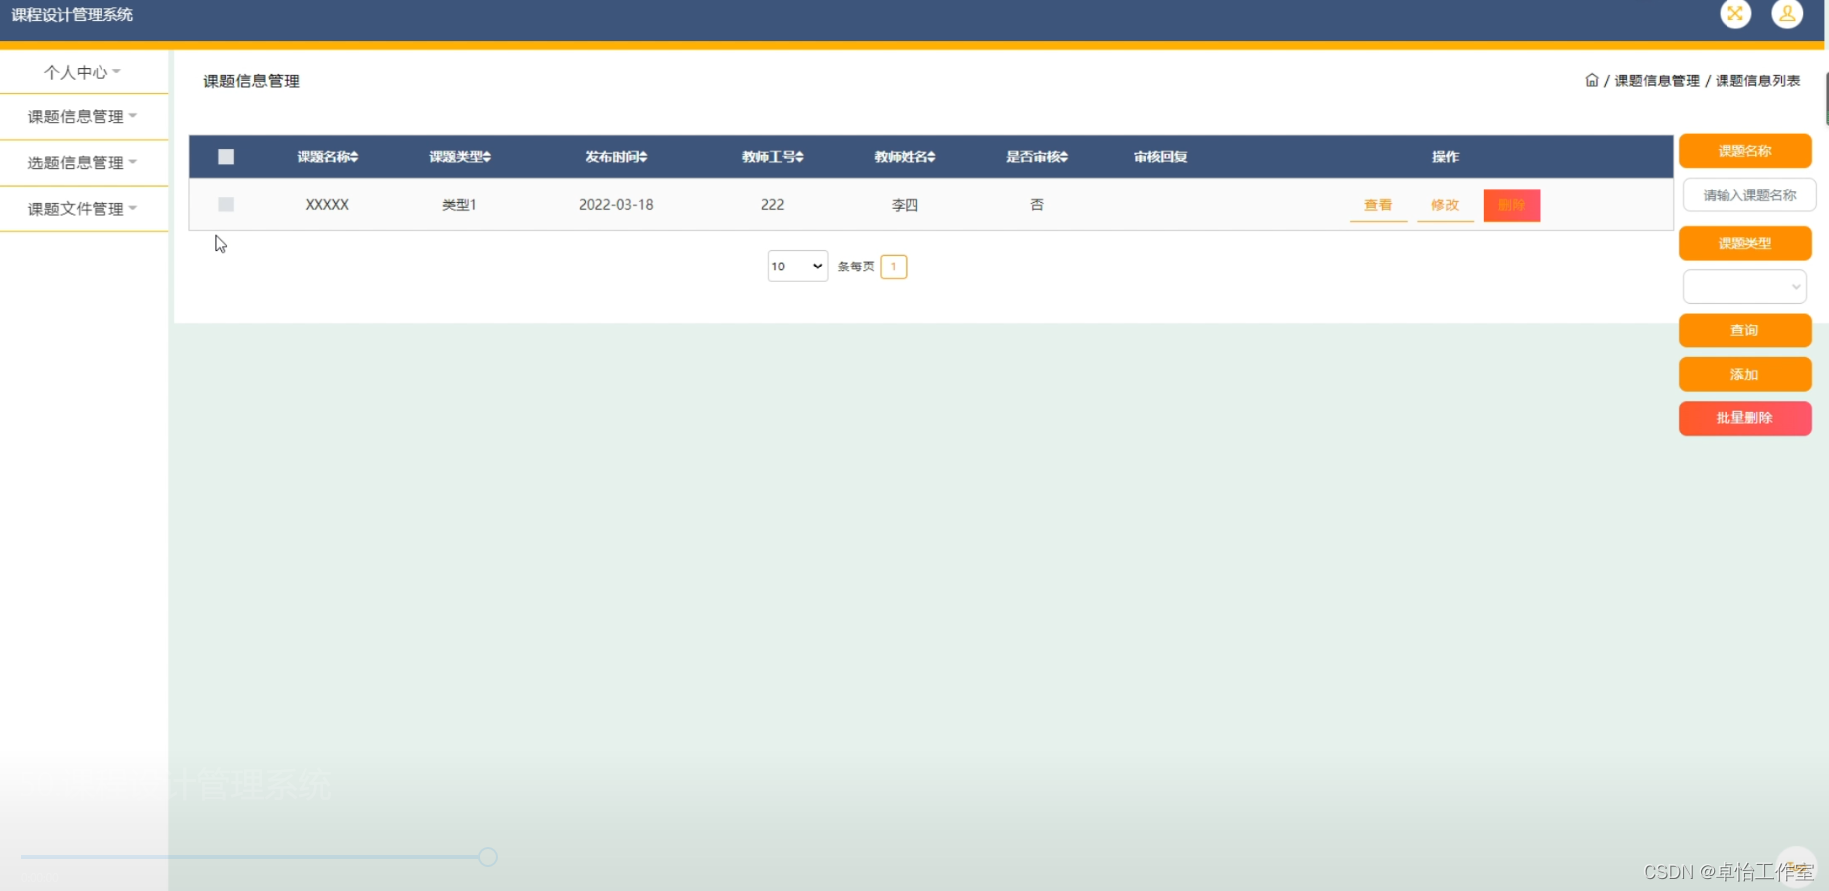
Task: Sort by 课题名称 column arrow
Action: point(354,157)
